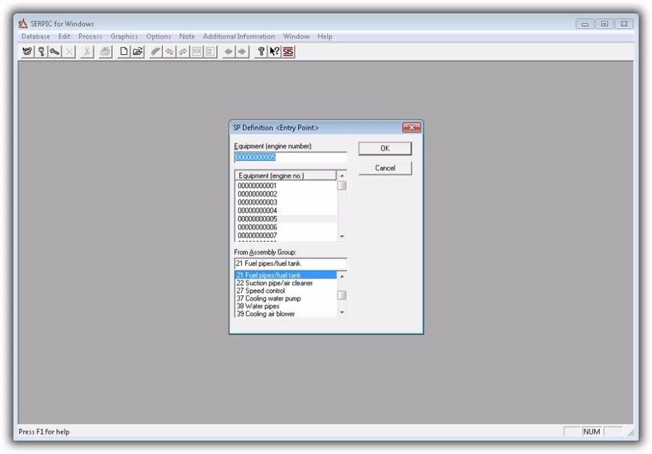Open the Help menu
The image size is (652, 454).
click(325, 37)
